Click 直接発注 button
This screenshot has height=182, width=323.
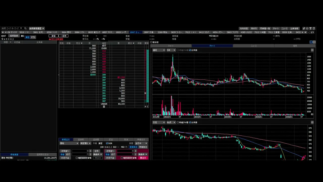tap(133, 147)
